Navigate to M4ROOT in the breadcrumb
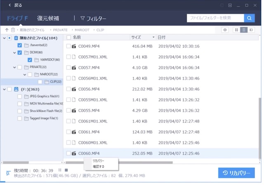 pos(82,30)
